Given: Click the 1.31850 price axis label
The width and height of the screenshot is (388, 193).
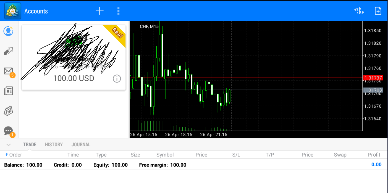Looking at the screenshot, I should [373, 30].
